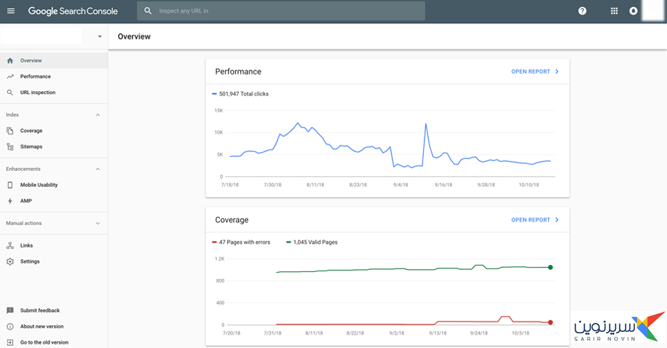Click the Inspect any URL search field

point(281,11)
